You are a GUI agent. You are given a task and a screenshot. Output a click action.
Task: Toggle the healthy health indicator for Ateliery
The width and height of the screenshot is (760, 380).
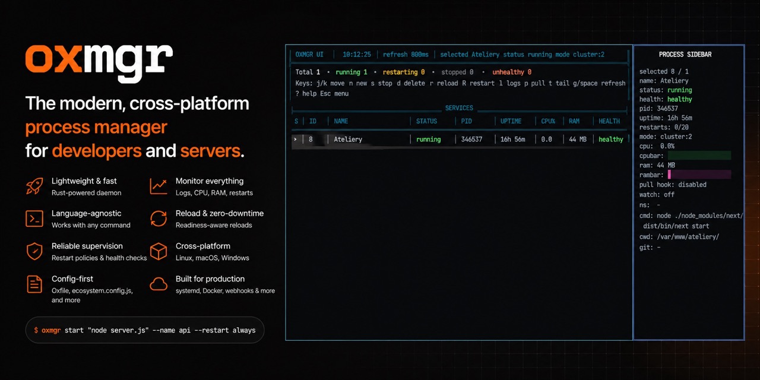611,139
